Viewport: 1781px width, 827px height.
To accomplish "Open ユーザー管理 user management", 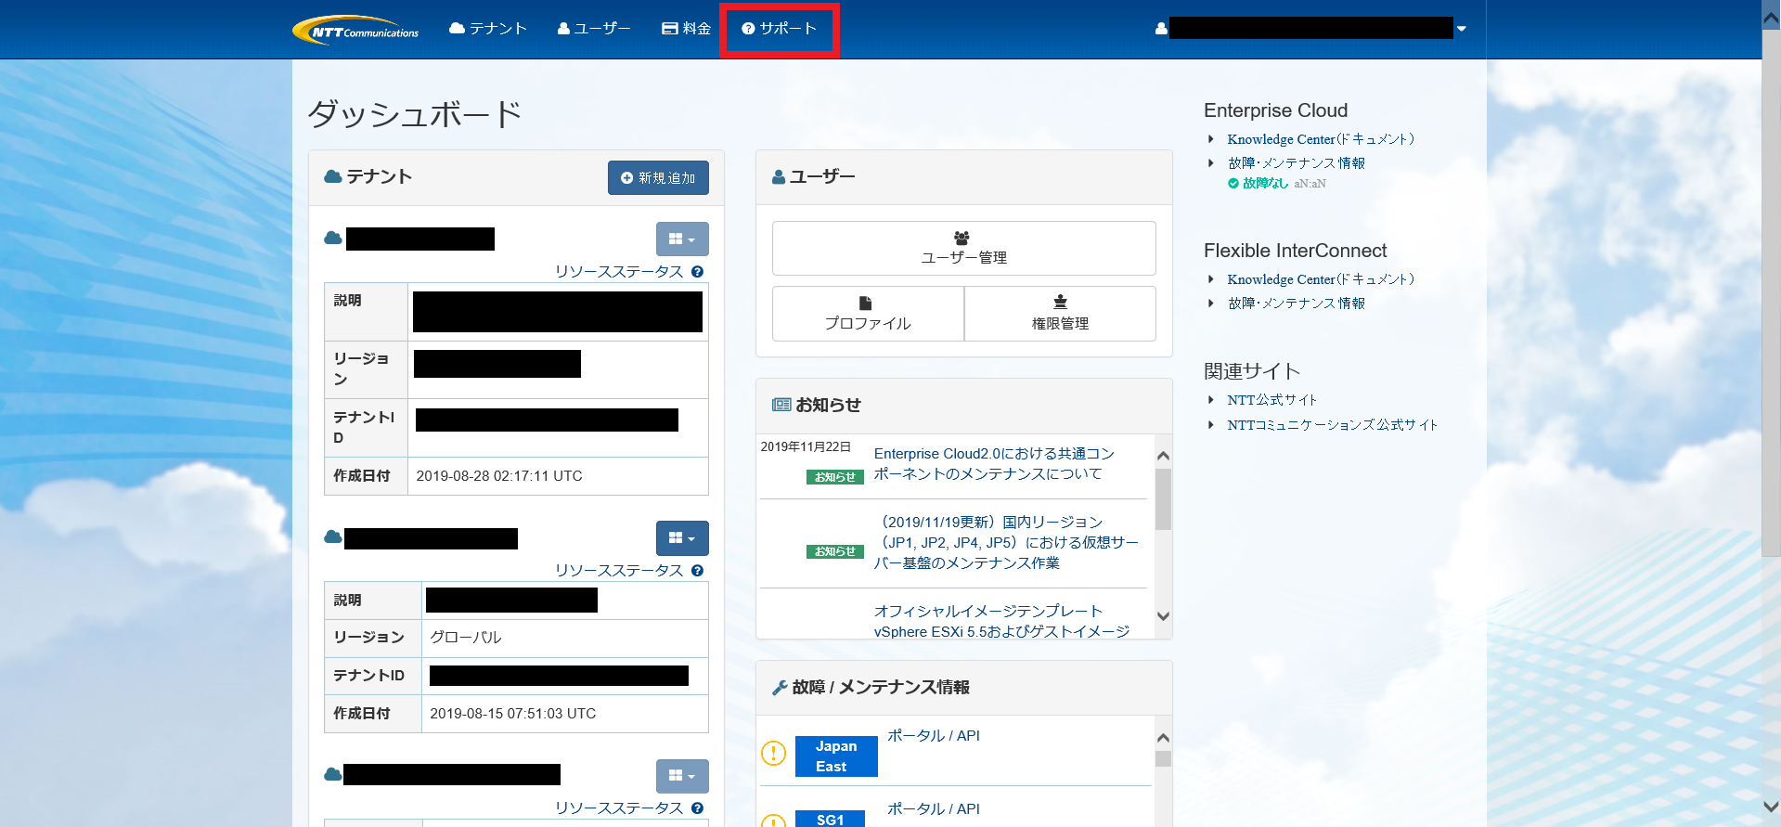I will 963,248.
